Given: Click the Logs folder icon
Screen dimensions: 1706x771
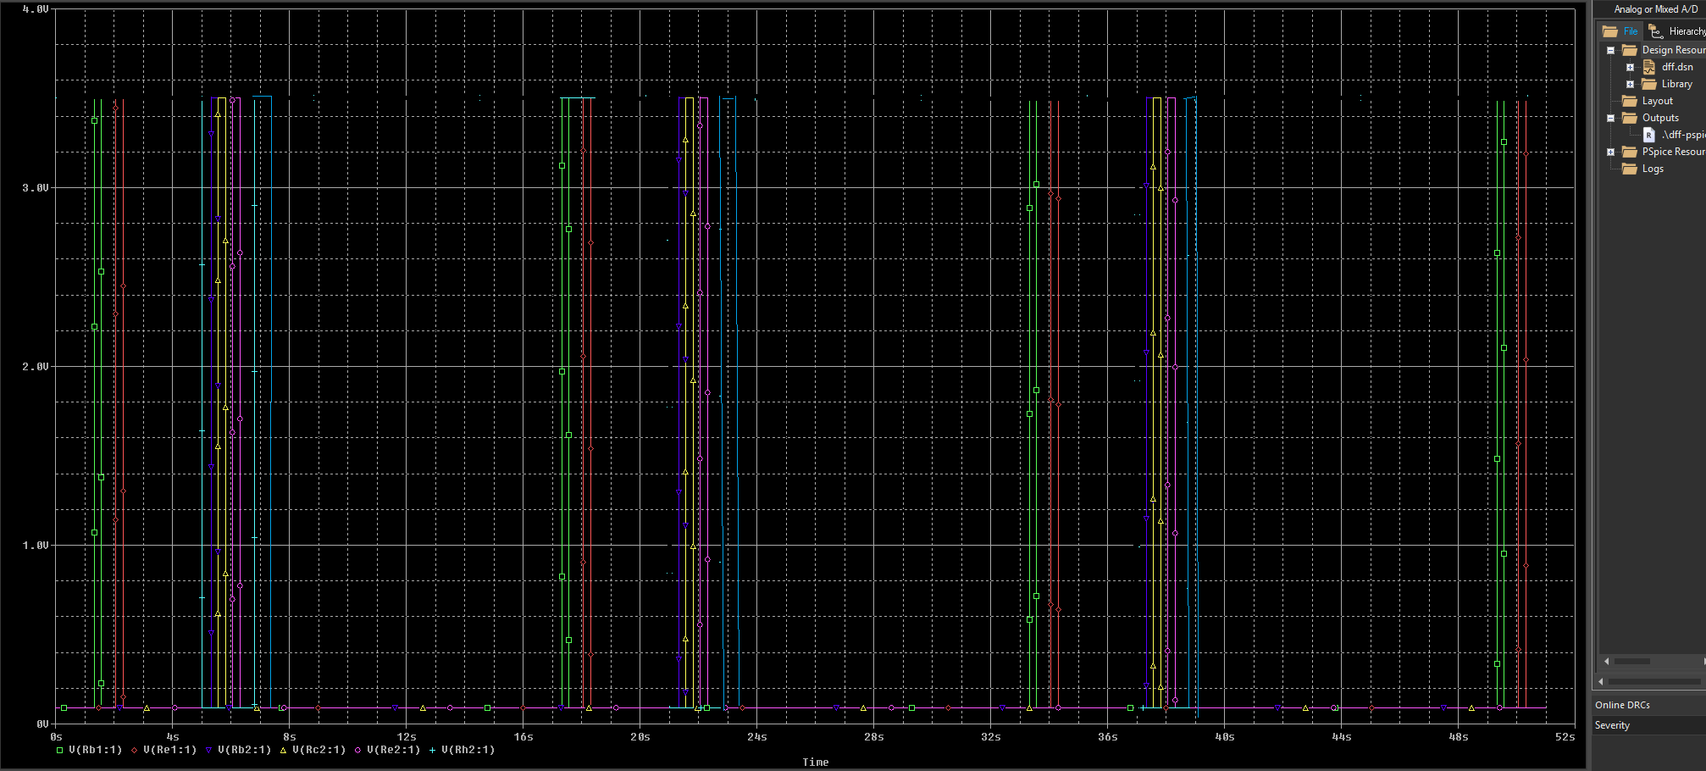Looking at the screenshot, I should pos(1629,169).
